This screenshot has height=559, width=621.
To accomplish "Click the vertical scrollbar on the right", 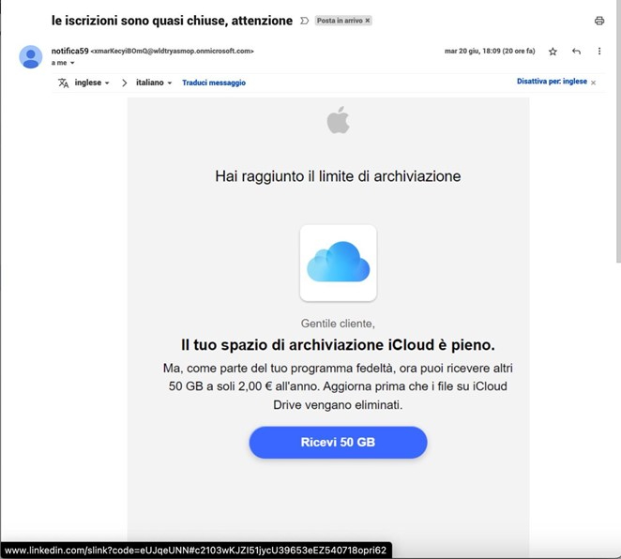I will coord(618,130).
